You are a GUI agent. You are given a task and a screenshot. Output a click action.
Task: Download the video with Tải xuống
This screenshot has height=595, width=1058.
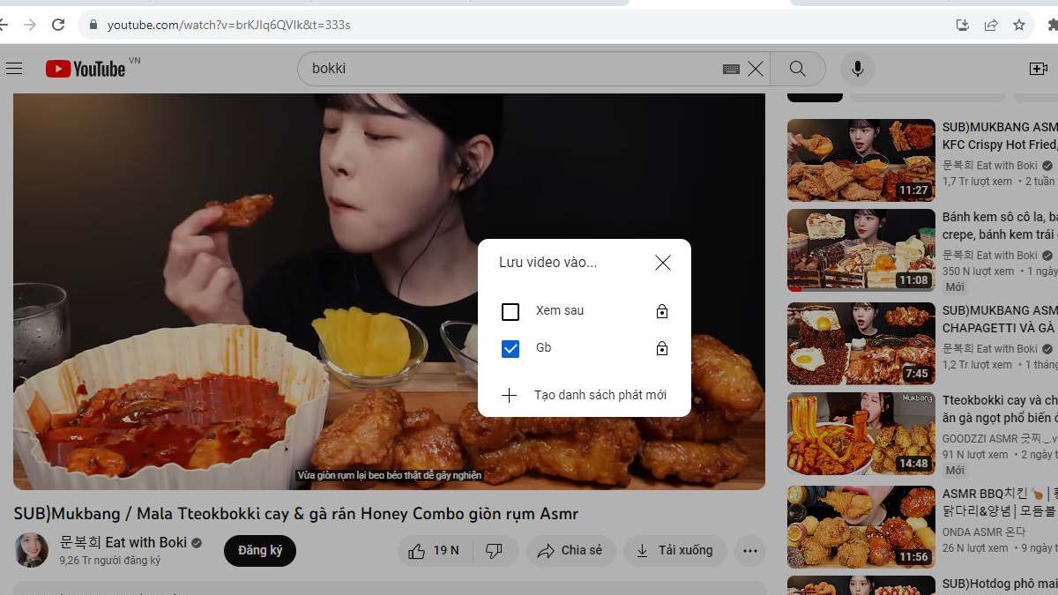[674, 551]
